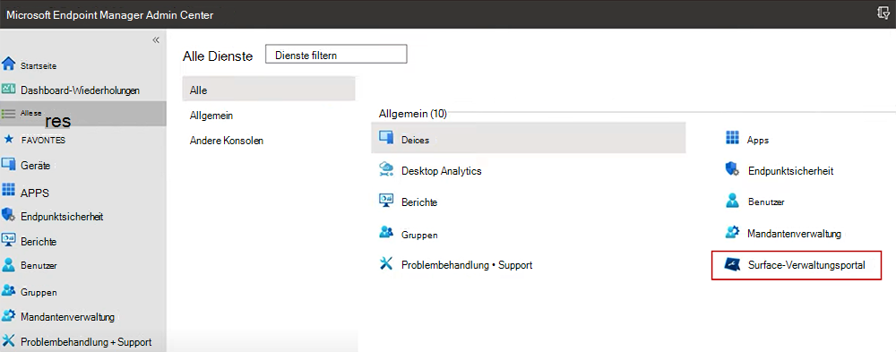Click the Geräte icon in sidebar
The image size is (896, 352).
(x=8, y=165)
